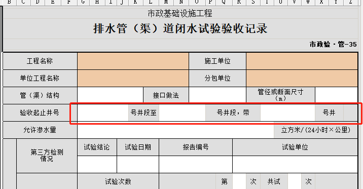Select the 试验次数 label cell
The width and height of the screenshot is (363, 189).
(118, 181)
